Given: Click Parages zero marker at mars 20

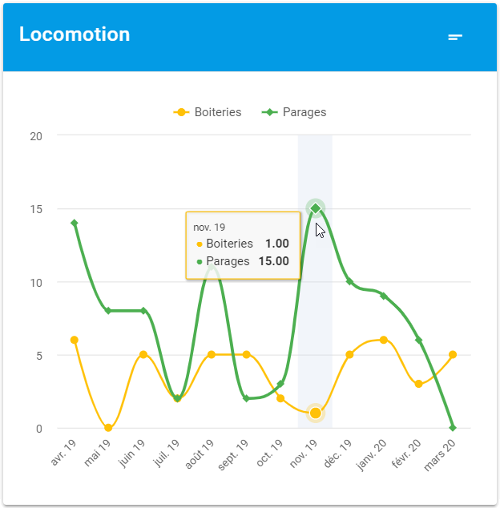Looking at the screenshot, I should 453,428.
